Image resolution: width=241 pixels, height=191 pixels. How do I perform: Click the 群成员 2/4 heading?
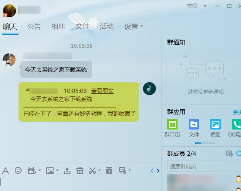point(181,154)
